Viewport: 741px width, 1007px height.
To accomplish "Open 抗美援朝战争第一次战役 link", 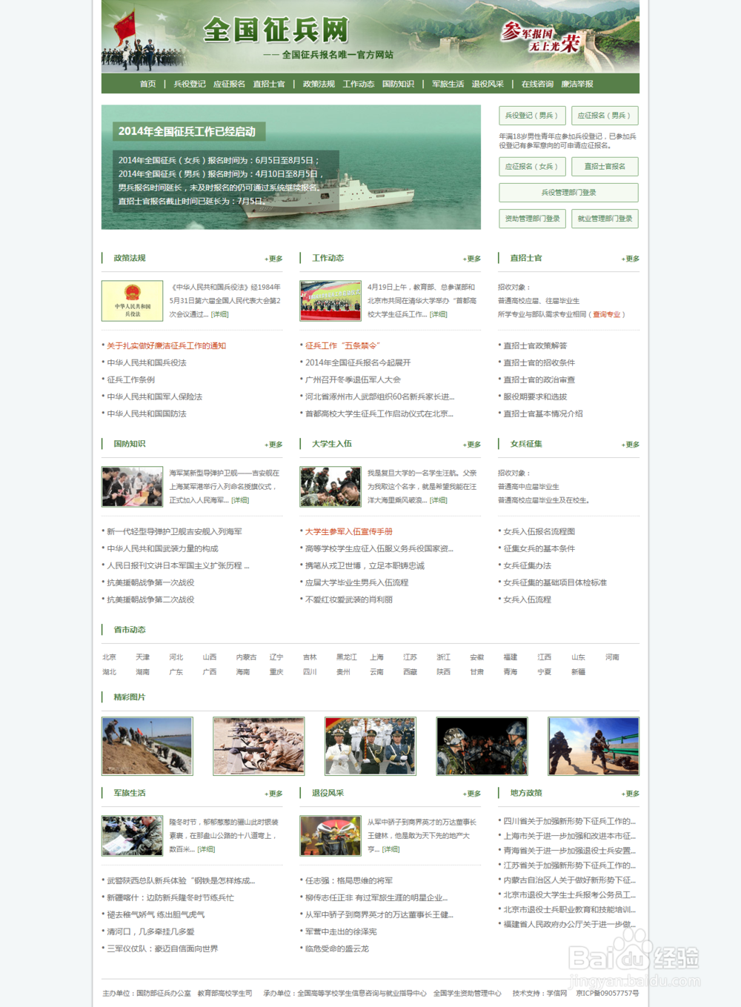I will click(x=150, y=583).
